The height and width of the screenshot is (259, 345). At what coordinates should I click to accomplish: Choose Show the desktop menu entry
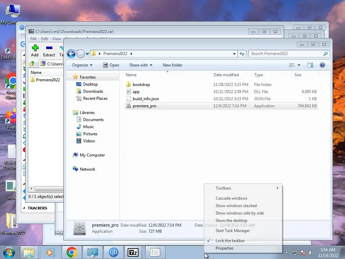pyautogui.click(x=243, y=221)
